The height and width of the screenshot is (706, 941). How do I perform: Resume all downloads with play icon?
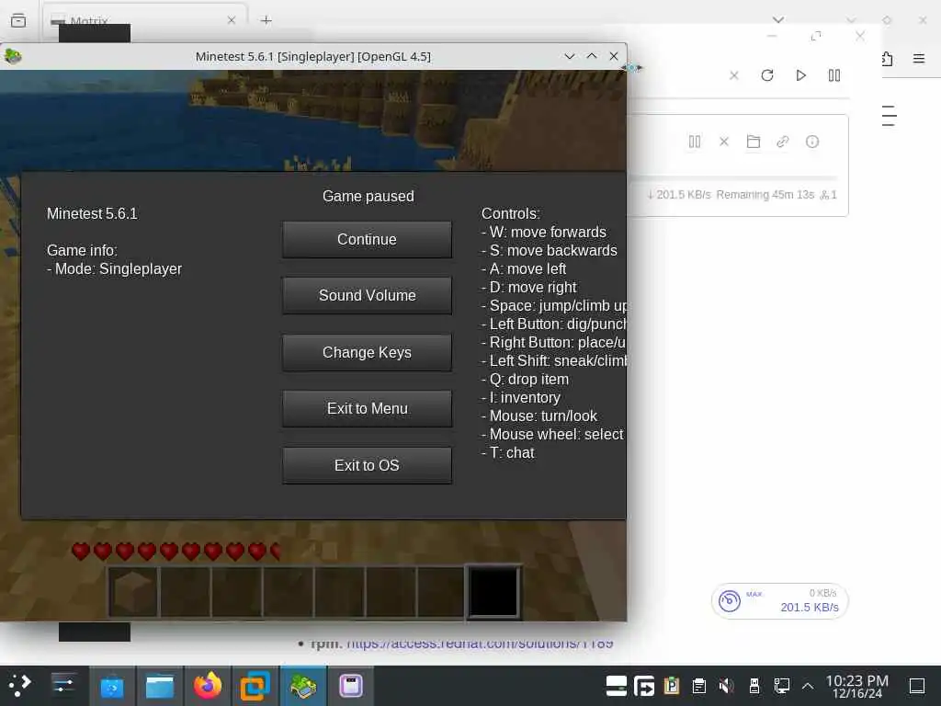click(800, 75)
